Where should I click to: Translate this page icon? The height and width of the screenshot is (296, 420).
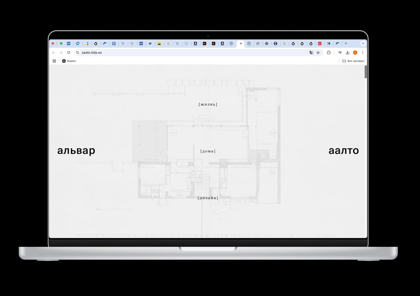click(x=311, y=52)
